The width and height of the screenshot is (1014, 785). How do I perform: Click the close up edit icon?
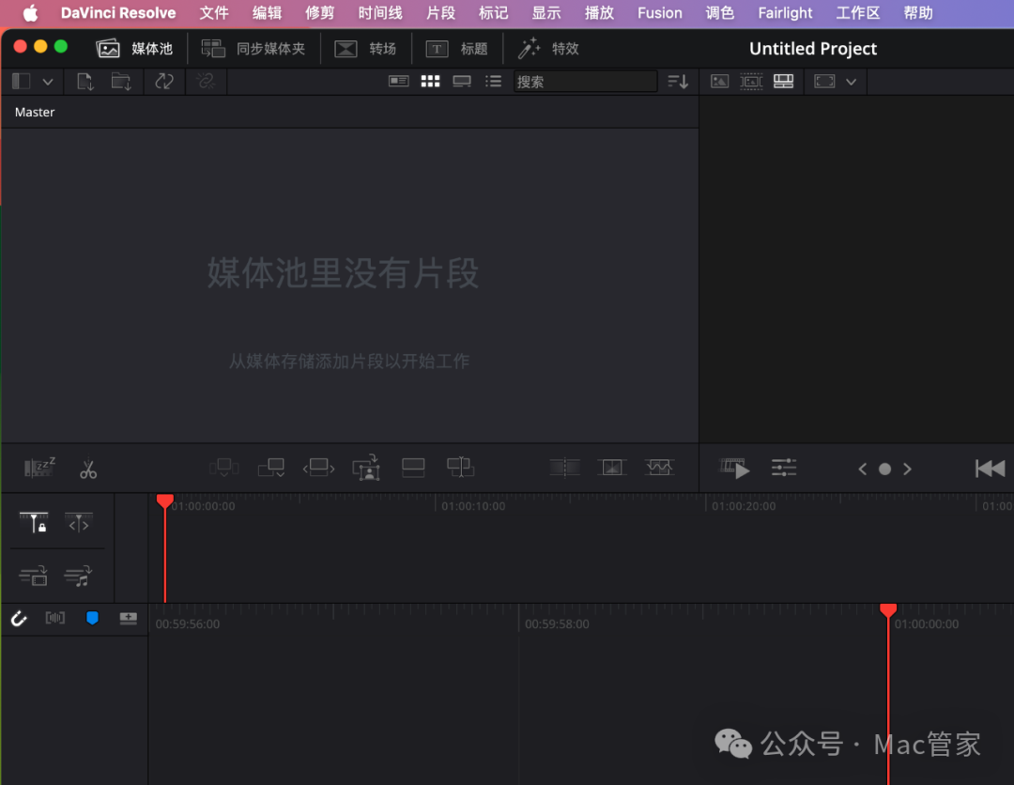point(367,467)
